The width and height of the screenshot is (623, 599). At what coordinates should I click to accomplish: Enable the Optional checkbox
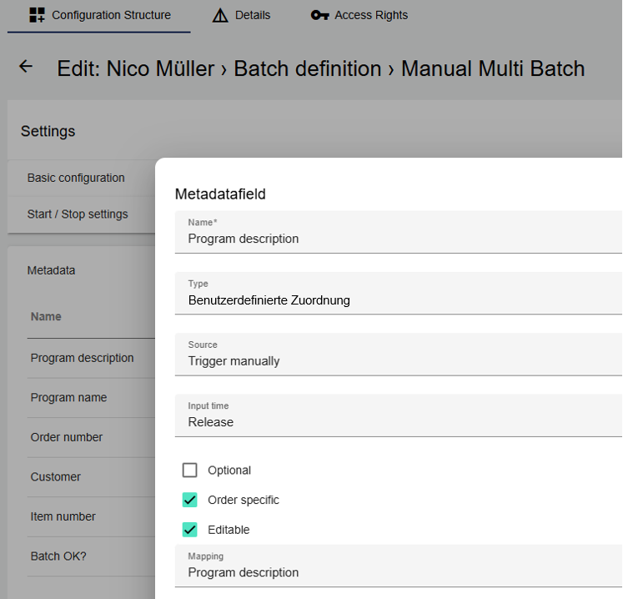[190, 471]
